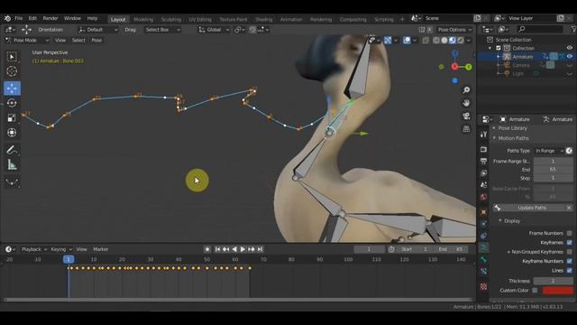577x325 pixels.
Task: Open Paths Type In Range dropdown
Action: coord(549,151)
